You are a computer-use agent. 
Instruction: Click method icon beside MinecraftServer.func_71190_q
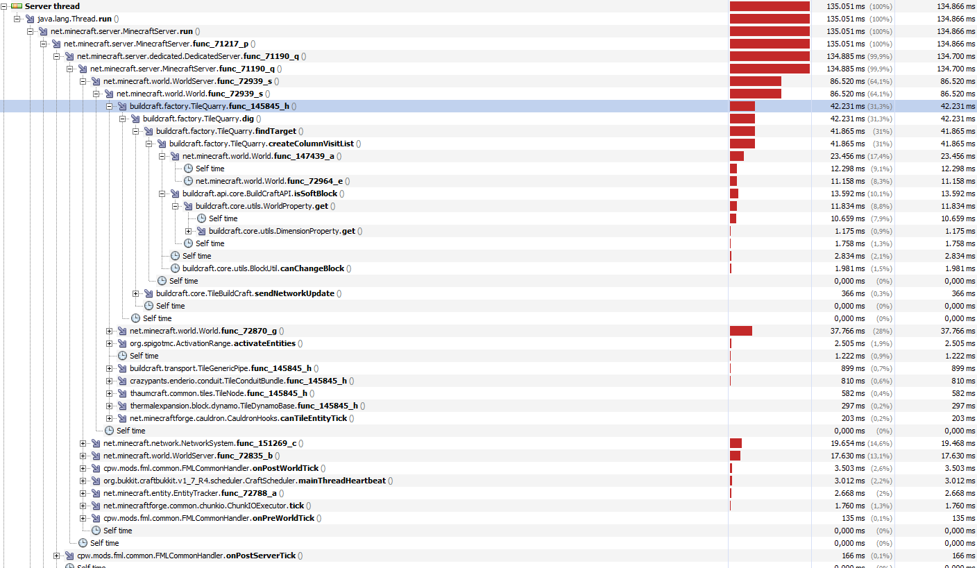pos(83,69)
